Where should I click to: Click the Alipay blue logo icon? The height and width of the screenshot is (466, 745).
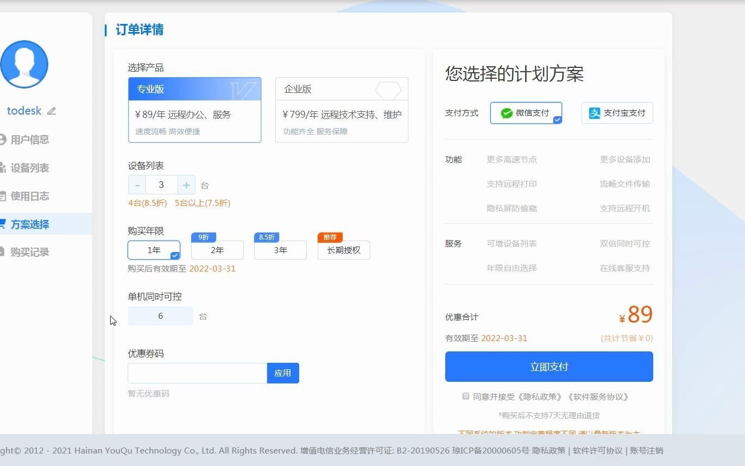(x=595, y=113)
